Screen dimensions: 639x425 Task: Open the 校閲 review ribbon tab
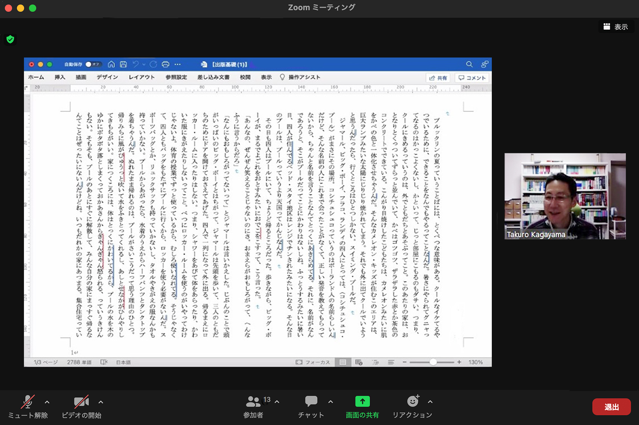[245, 77]
